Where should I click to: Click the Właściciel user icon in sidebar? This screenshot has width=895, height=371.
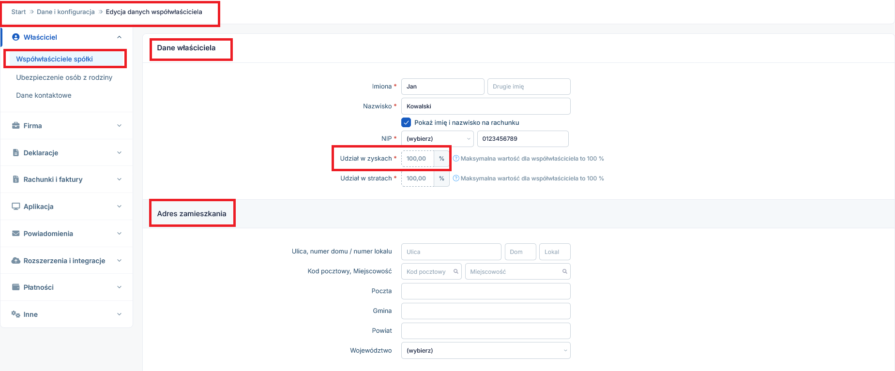click(16, 37)
